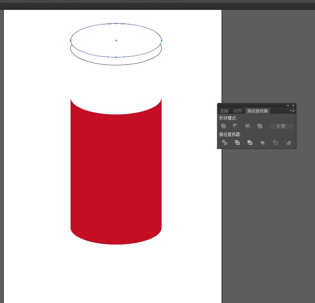Click the center point of selected ellipse
The height and width of the screenshot is (303, 315).
pyautogui.click(x=116, y=41)
